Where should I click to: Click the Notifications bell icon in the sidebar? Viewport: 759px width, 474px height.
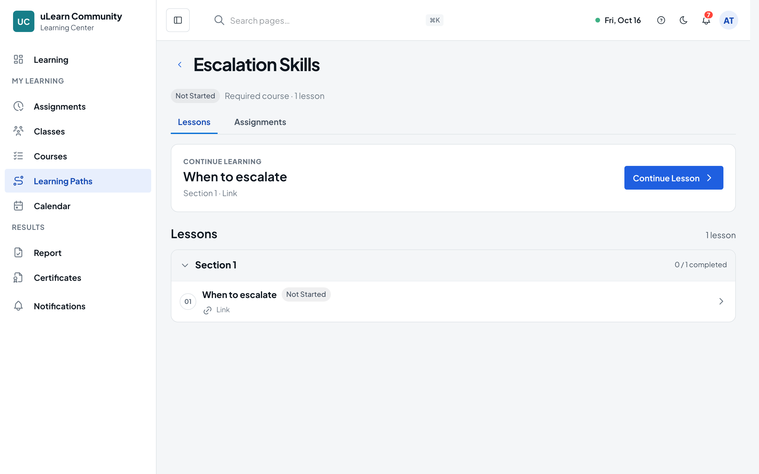tap(18, 306)
